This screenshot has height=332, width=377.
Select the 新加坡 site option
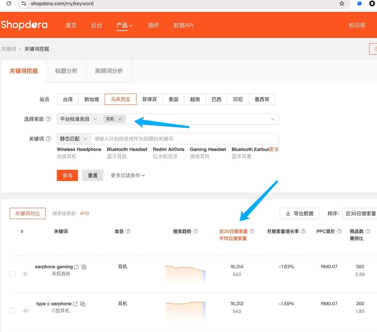(91, 99)
